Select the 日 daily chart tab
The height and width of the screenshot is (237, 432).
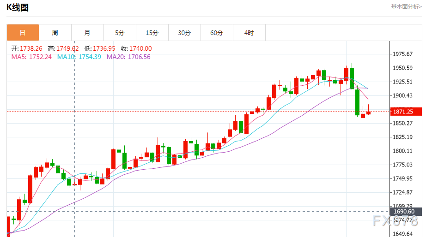click(23, 33)
